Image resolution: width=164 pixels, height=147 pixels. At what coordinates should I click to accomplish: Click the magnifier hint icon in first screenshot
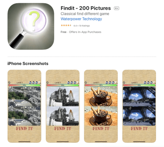click(40, 83)
